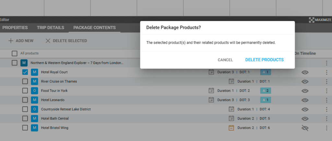332x141 pixels.
Task: Switch to the Properties tab
Action: 15,28
